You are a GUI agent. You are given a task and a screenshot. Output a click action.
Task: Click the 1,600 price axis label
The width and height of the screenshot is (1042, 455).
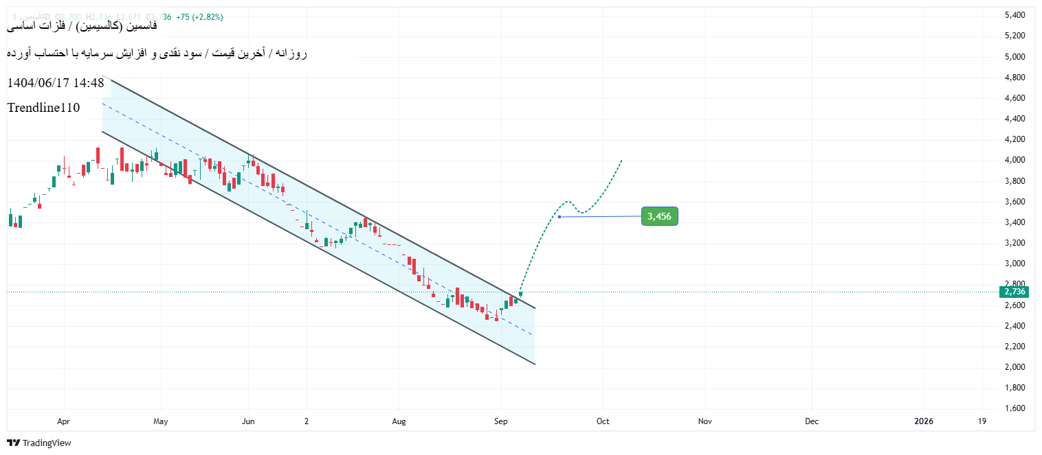pyautogui.click(x=1015, y=408)
